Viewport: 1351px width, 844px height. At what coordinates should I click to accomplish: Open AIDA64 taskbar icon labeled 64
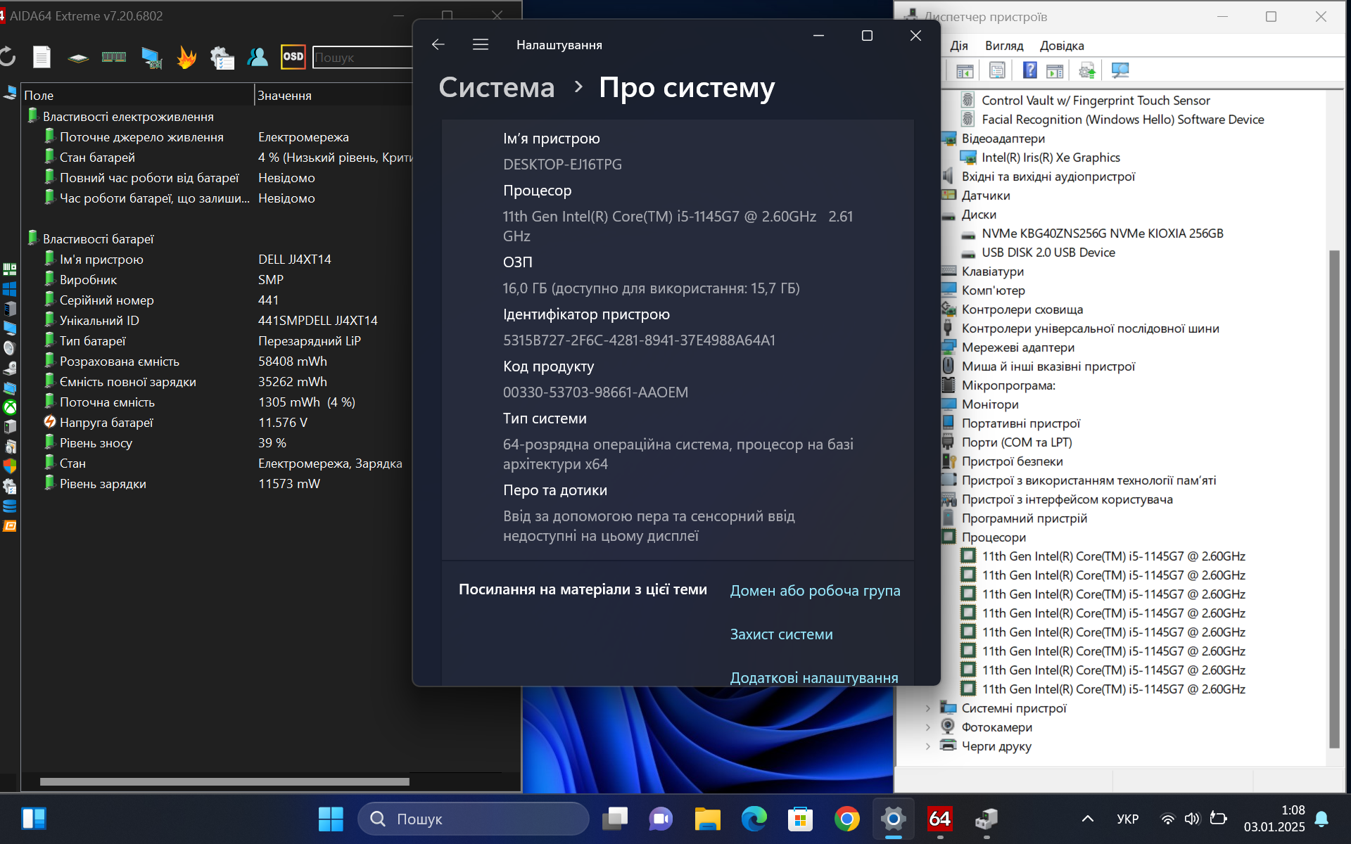point(939,819)
